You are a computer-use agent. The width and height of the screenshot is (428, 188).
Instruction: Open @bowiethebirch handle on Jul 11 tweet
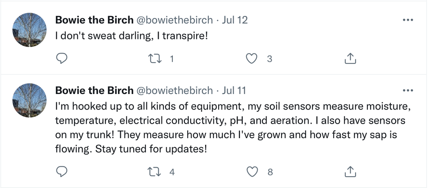coord(175,90)
